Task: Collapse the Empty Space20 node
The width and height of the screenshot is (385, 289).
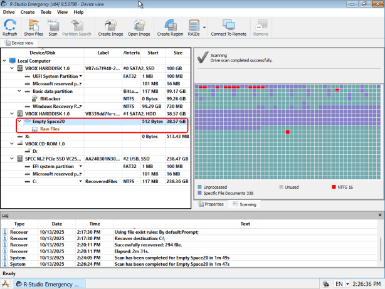Action: [x=20, y=121]
